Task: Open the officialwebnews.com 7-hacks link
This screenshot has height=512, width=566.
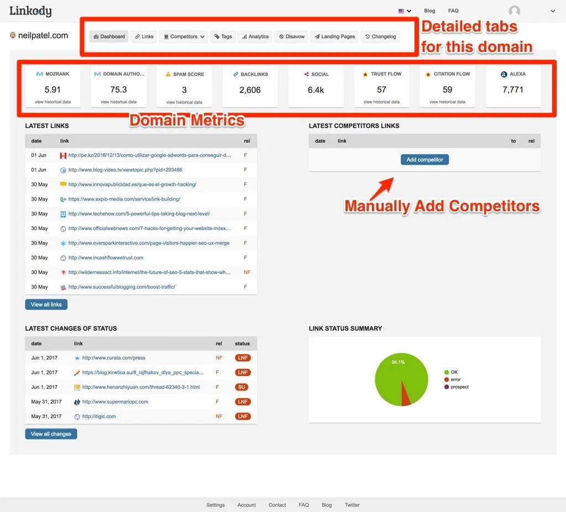Action: pyautogui.click(x=149, y=228)
